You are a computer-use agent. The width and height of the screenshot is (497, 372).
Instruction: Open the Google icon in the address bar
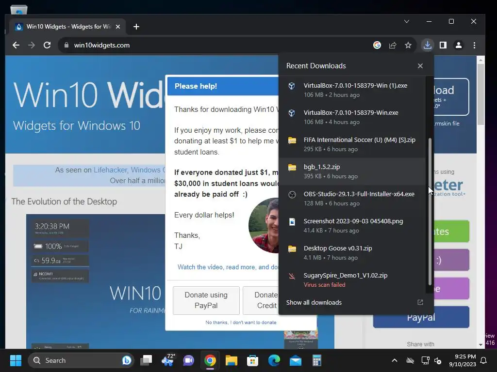click(x=377, y=45)
